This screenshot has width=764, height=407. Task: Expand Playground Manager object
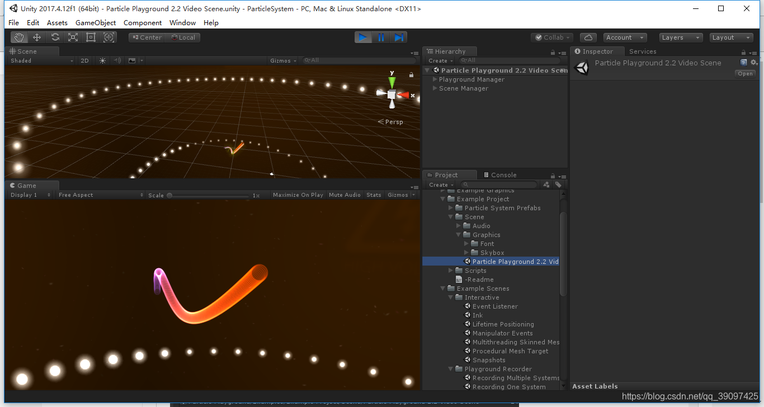pyautogui.click(x=436, y=79)
